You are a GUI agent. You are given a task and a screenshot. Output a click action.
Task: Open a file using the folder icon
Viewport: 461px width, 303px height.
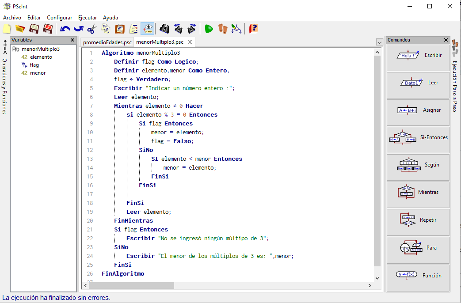coord(20,29)
